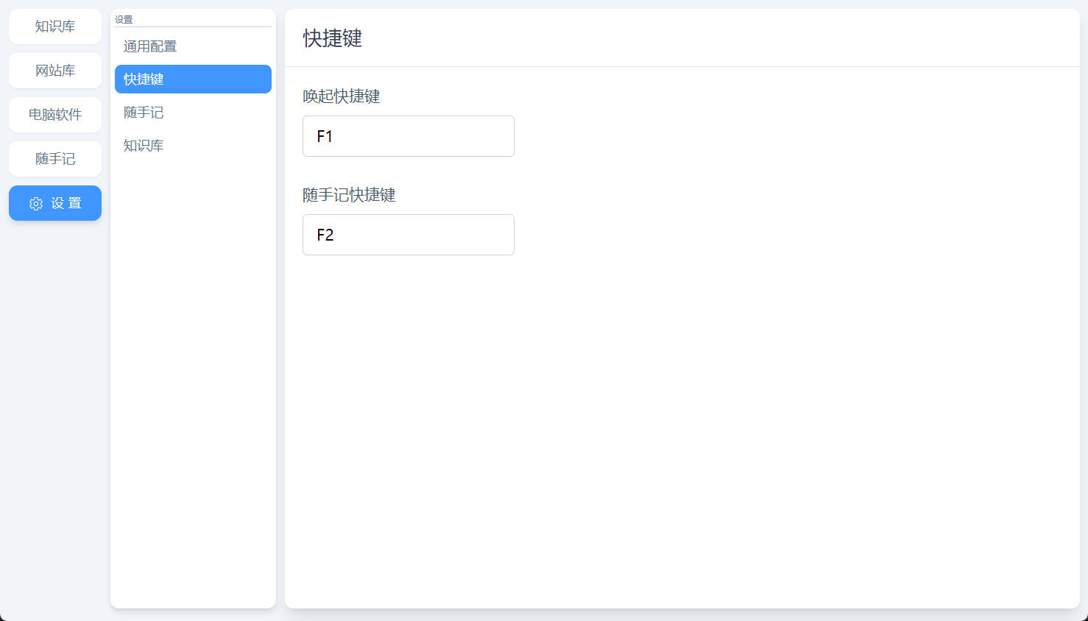
Task: Select the highlighted 快捷键 settings menu item
Action: point(193,79)
